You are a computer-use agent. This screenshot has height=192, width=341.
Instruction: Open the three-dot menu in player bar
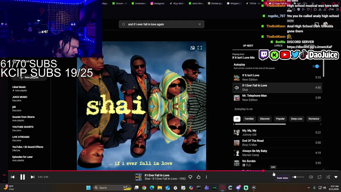pyautogui.click(x=206, y=177)
